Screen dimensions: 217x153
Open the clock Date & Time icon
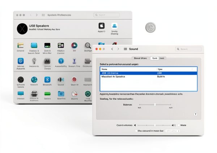tap(75, 94)
